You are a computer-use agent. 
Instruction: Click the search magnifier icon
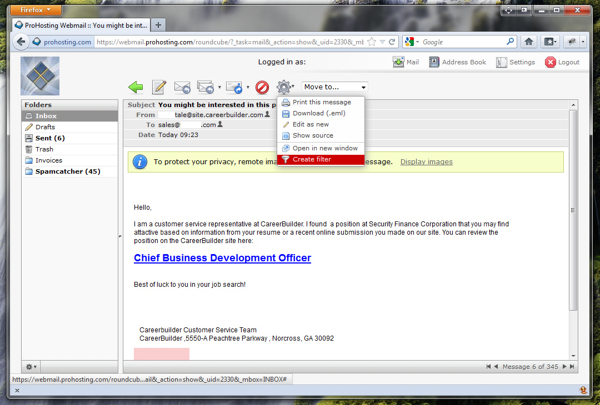tap(510, 42)
